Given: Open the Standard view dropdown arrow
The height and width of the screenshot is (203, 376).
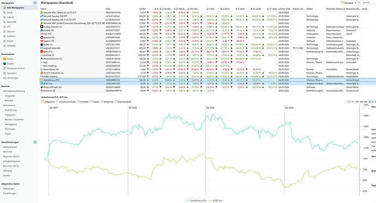Looking at the screenshot, I should pyautogui.click(x=355, y=3).
